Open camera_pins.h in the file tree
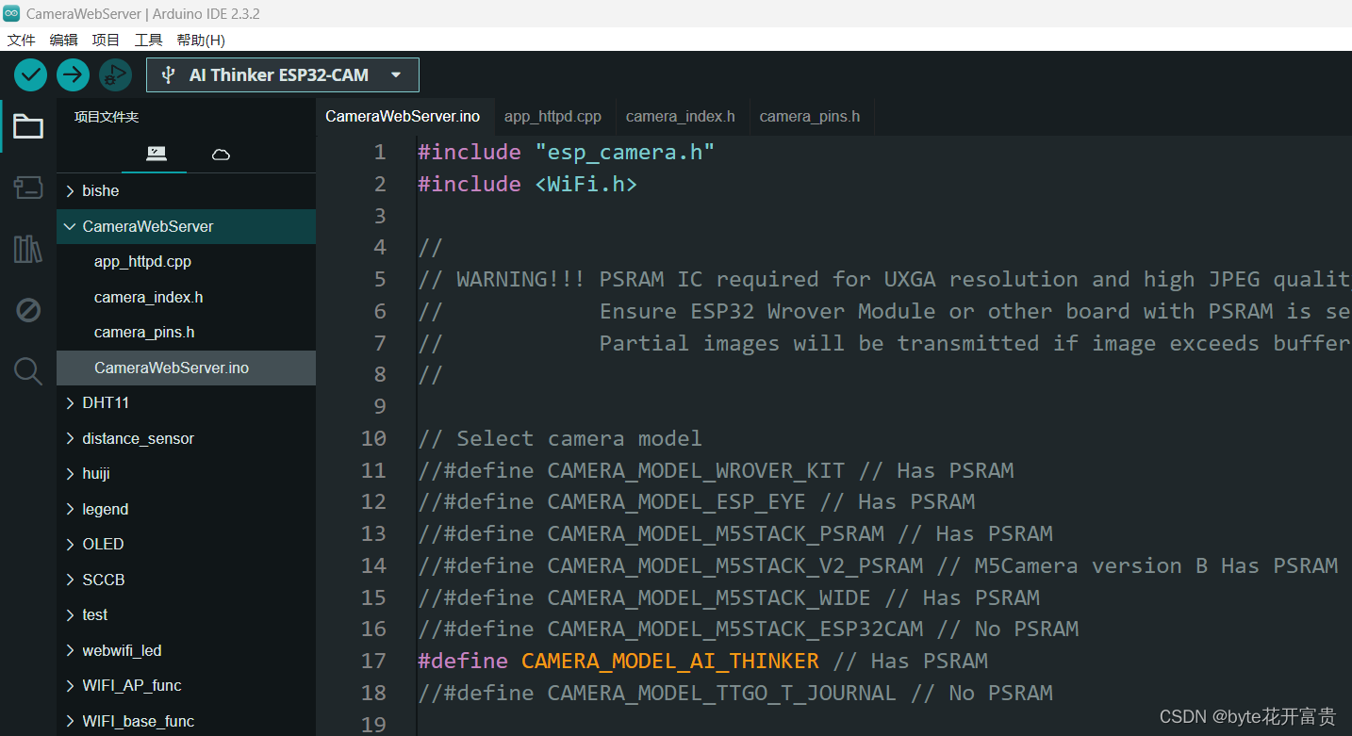This screenshot has height=736, width=1352. click(x=187, y=332)
